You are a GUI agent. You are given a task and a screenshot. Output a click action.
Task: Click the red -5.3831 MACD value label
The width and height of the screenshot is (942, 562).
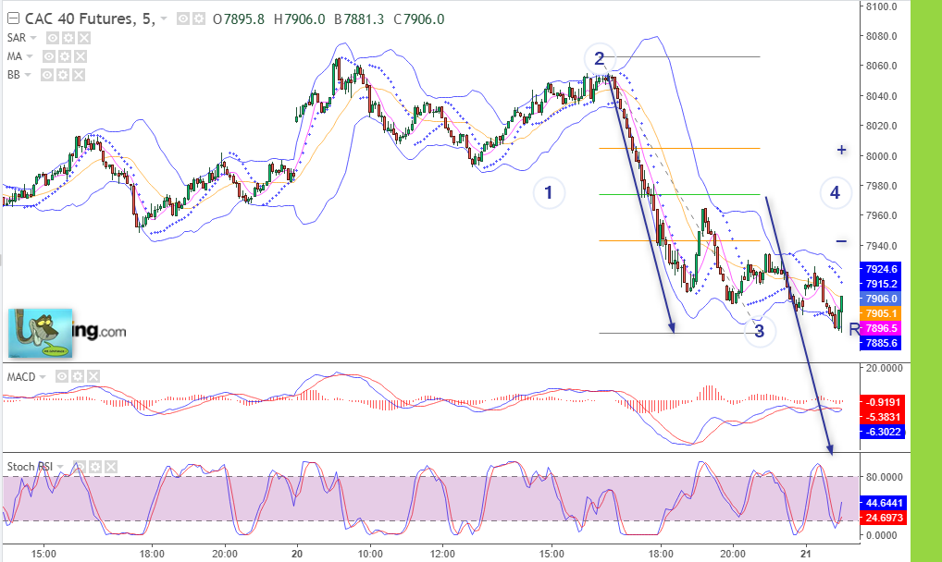(882, 417)
